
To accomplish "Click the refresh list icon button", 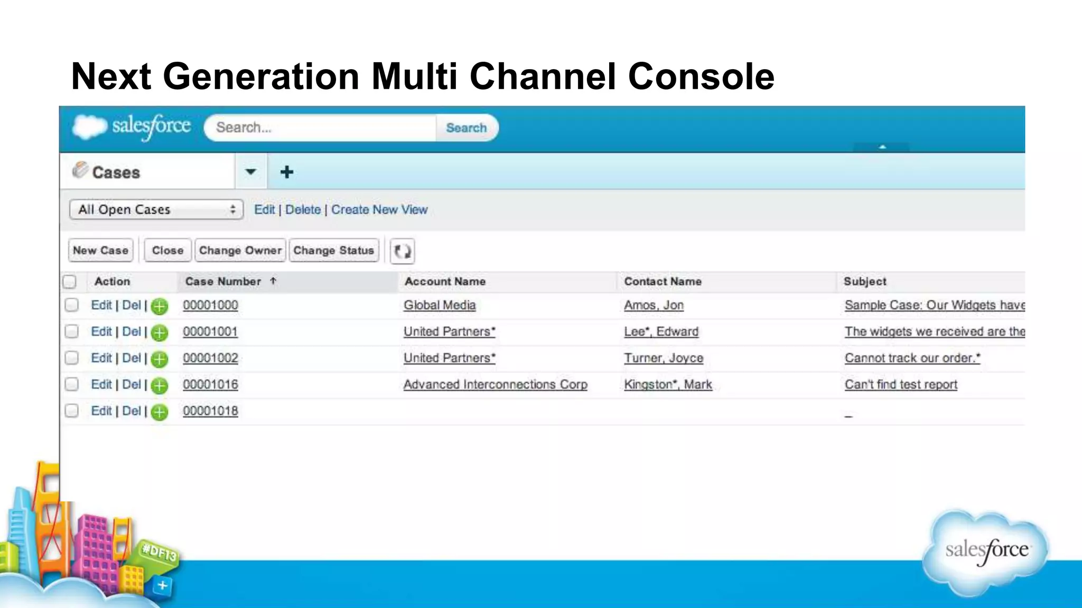I will point(403,251).
